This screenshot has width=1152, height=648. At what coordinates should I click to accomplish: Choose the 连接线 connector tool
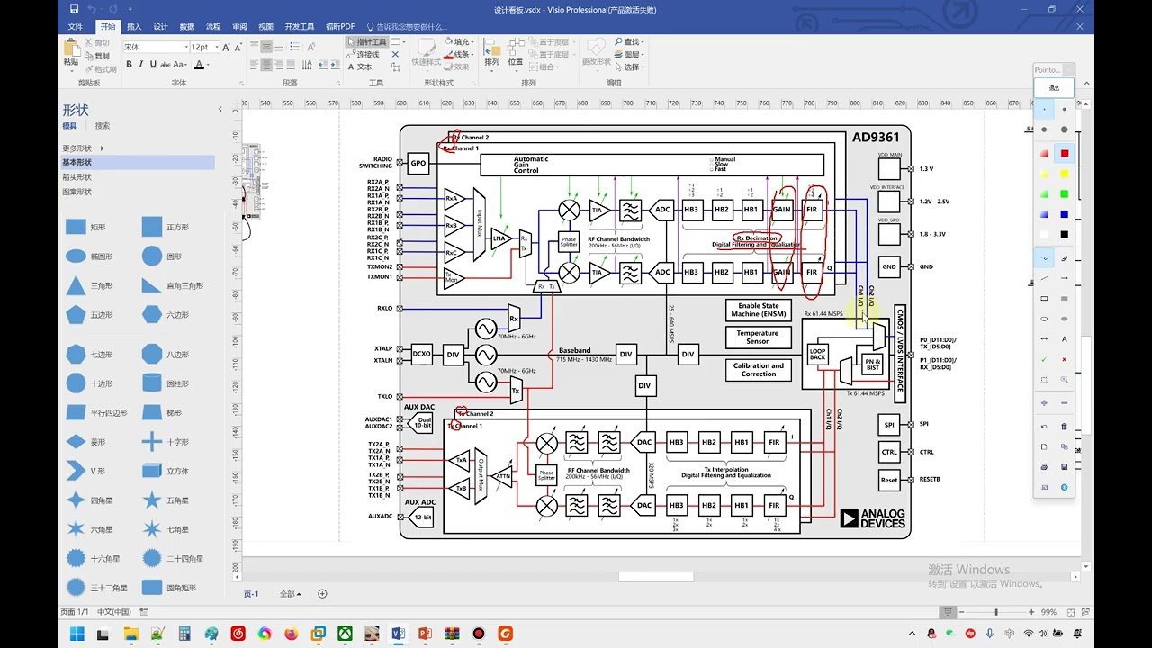pos(364,55)
